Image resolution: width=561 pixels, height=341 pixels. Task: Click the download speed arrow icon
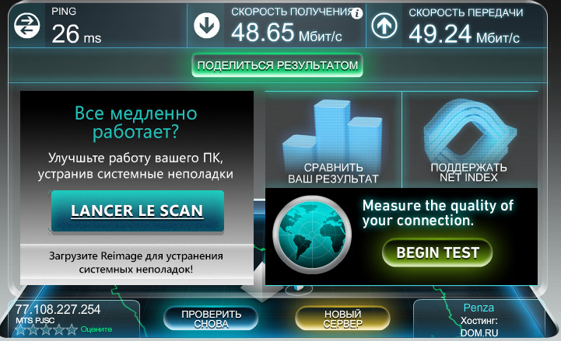206,26
